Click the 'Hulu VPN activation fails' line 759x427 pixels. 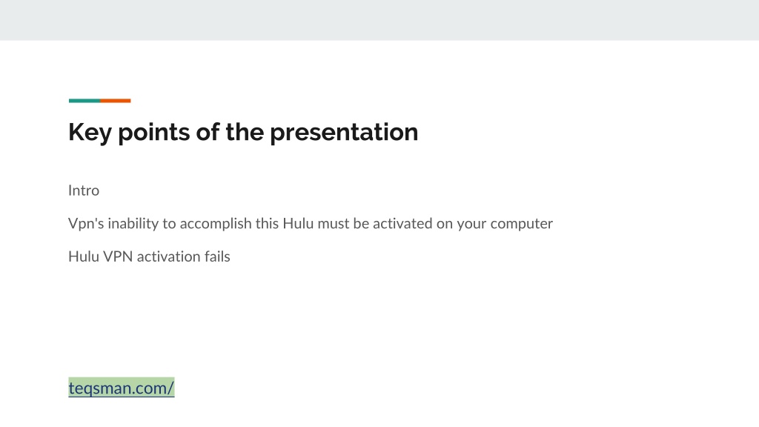coord(149,256)
